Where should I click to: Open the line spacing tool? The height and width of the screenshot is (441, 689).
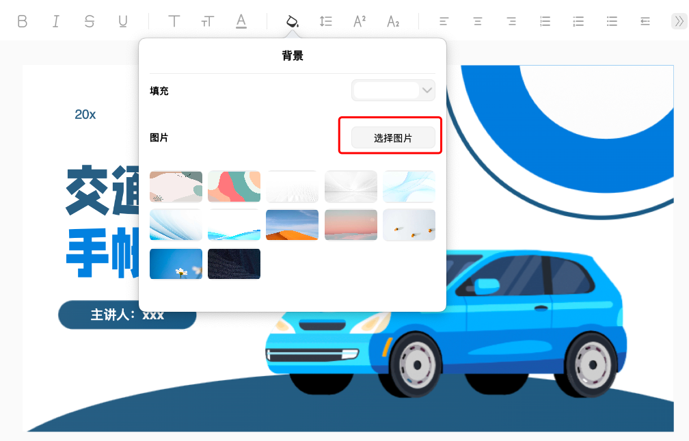coord(325,21)
